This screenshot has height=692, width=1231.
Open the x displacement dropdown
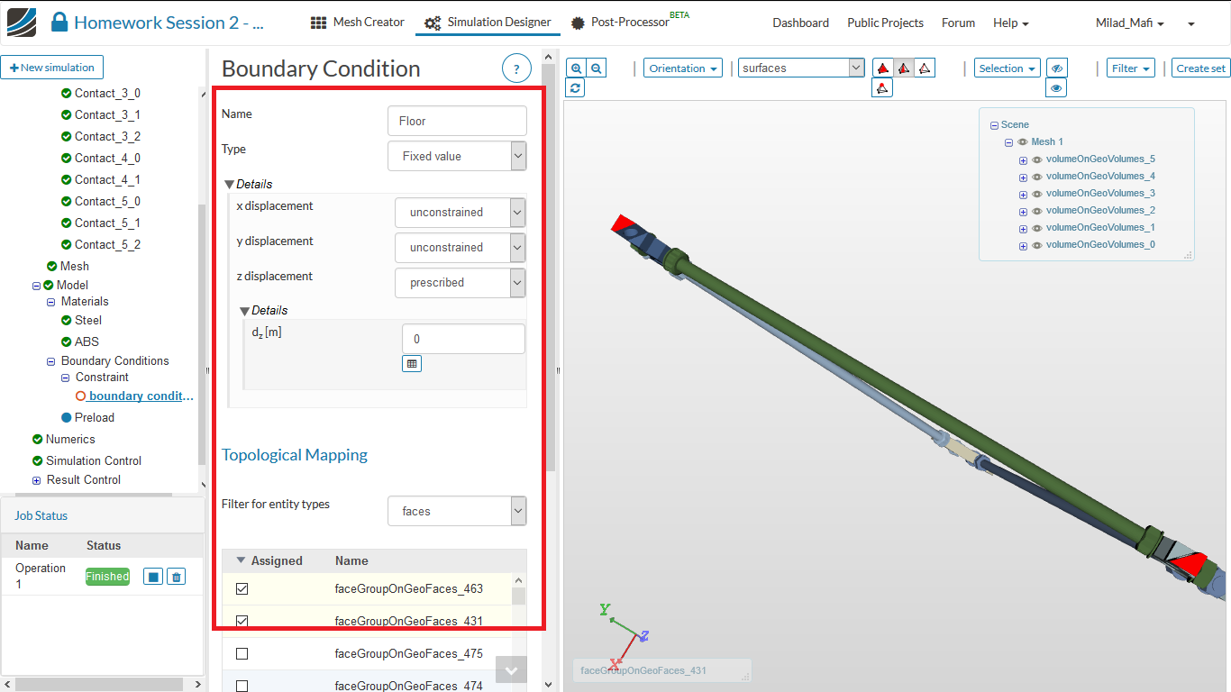[x=460, y=212]
